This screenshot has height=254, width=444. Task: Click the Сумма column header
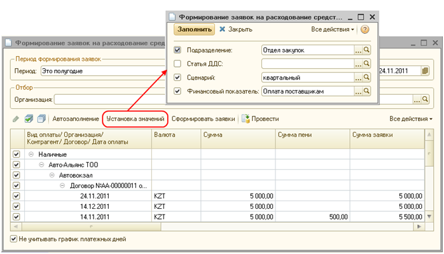(238, 139)
